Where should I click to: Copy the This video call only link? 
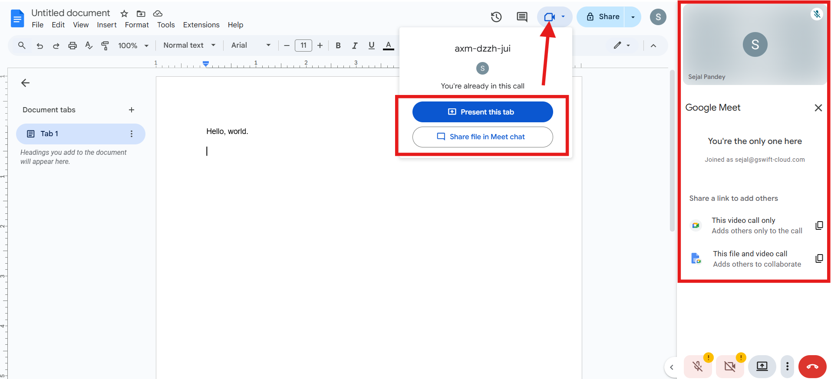pyautogui.click(x=819, y=225)
